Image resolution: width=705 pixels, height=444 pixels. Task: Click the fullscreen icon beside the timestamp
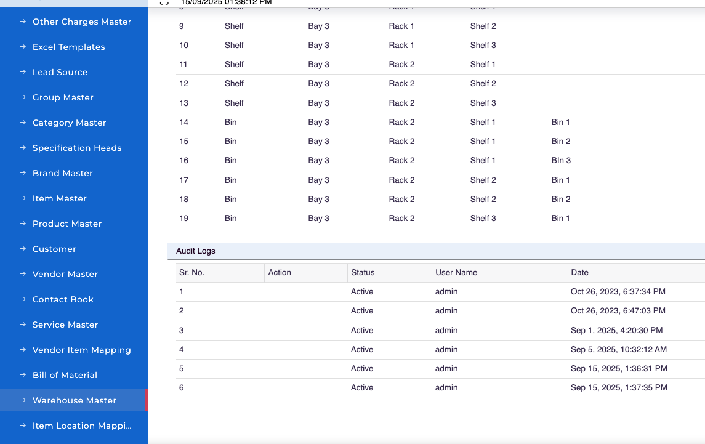(x=164, y=2)
